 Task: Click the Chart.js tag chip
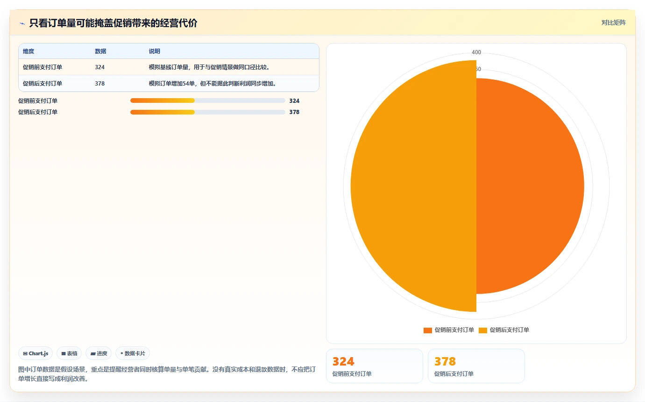(x=35, y=353)
